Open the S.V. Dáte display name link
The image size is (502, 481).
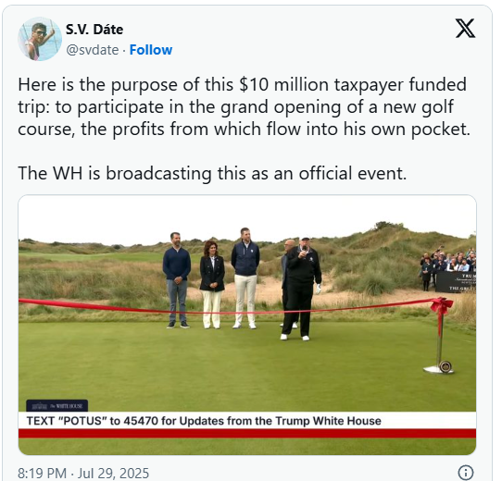[94, 30]
